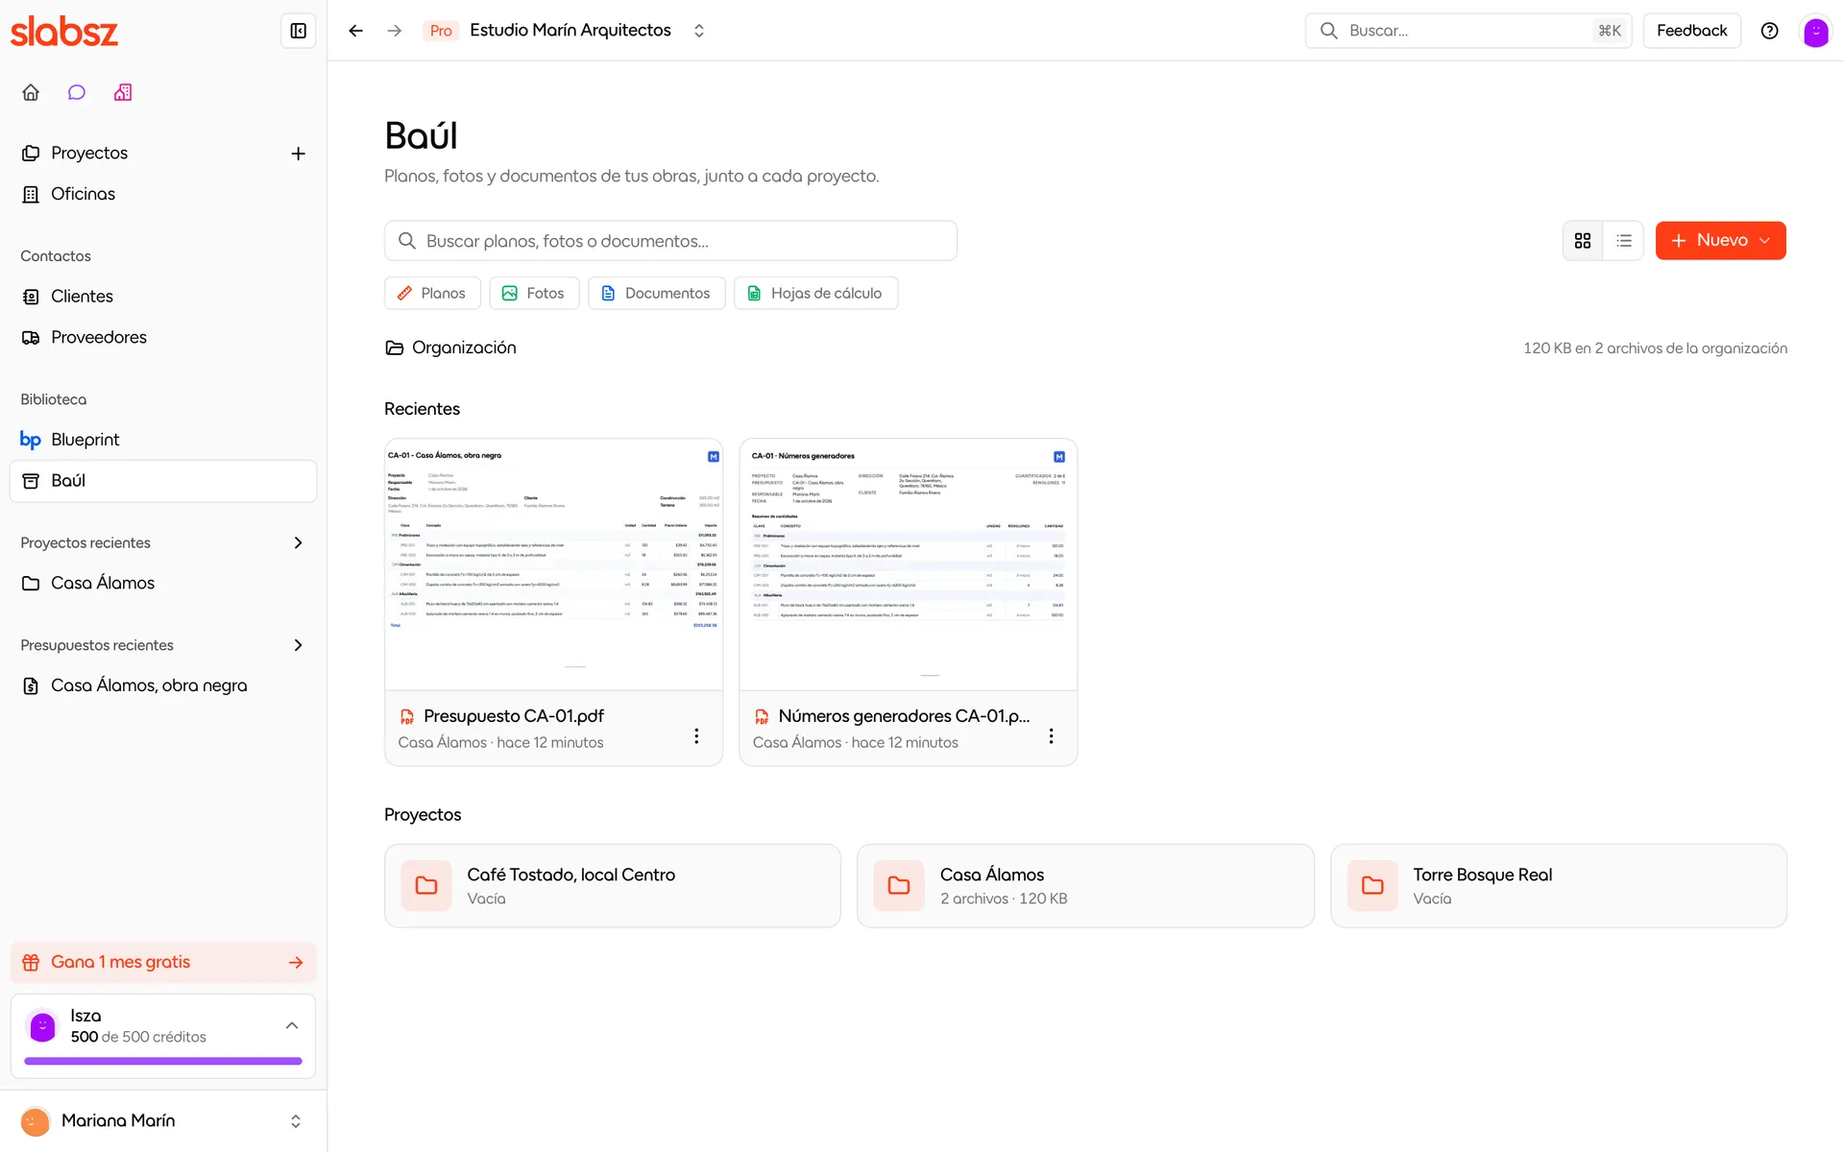Click the Feedback button

[x=1691, y=31]
